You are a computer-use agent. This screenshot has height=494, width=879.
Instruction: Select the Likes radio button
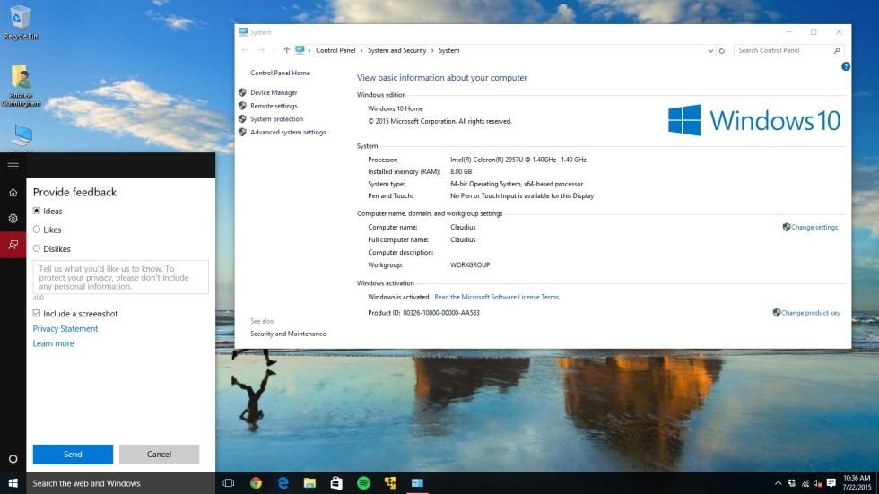[x=37, y=230]
